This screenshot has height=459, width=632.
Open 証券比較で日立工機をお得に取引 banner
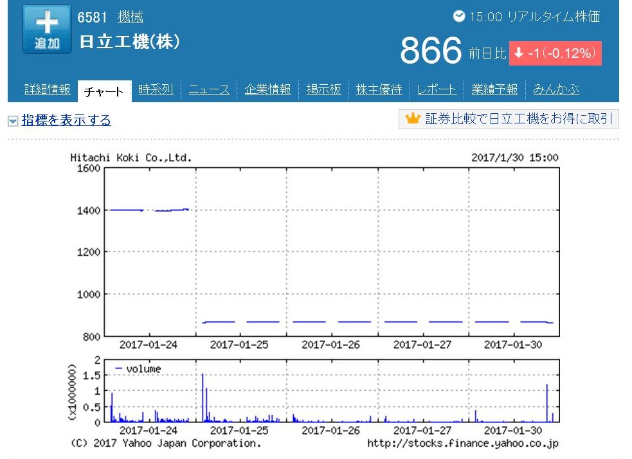509,120
